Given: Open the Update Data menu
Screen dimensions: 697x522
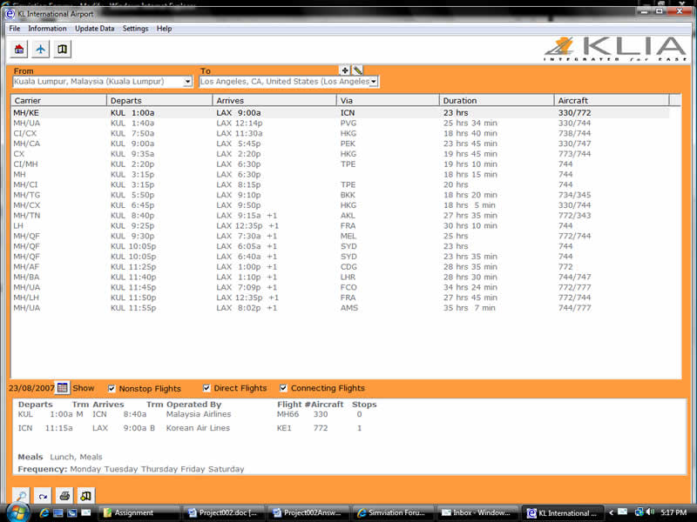Looking at the screenshot, I should [94, 29].
